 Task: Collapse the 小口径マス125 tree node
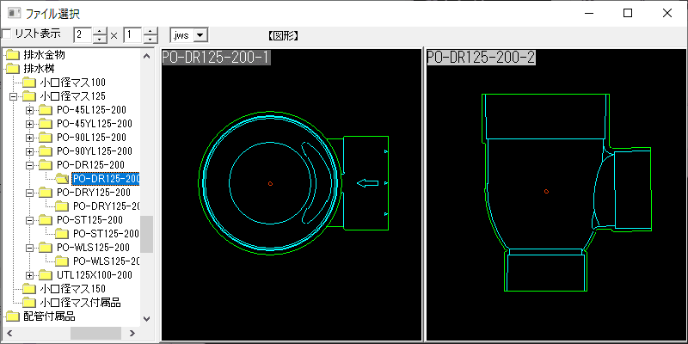14,96
